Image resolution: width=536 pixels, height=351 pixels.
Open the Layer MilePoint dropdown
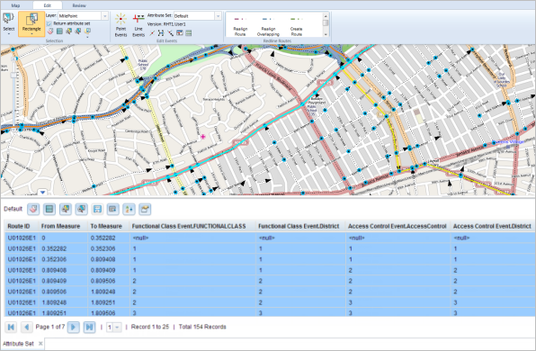105,16
